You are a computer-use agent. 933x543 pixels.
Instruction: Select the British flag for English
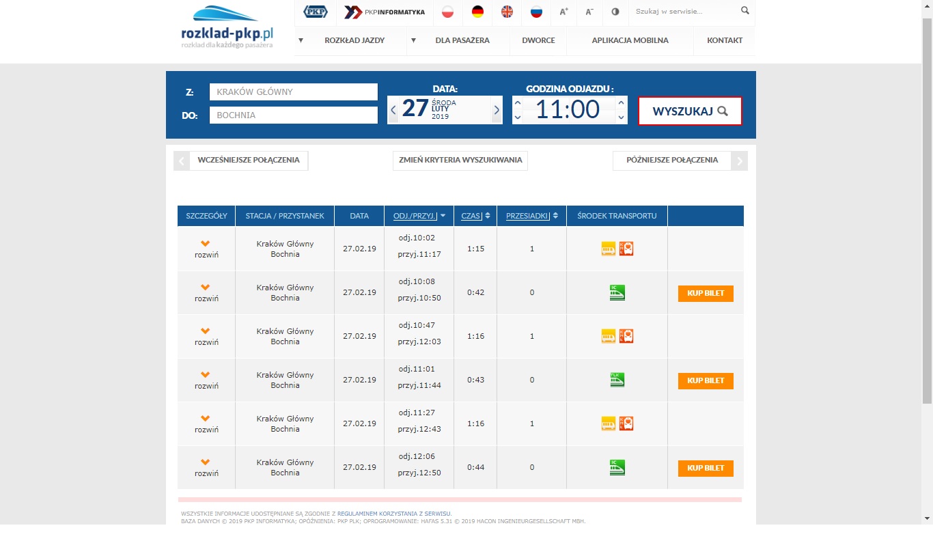pos(507,12)
